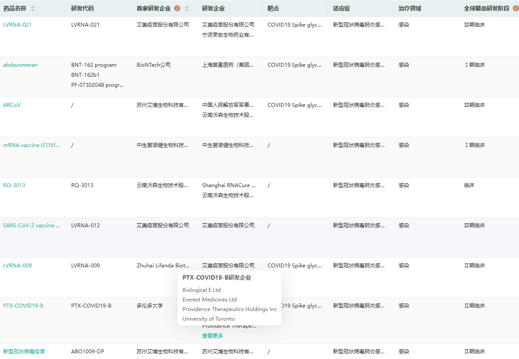Click info icon beside 全球最高研发阶段 header
The width and height of the screenshot is (519, 359).
(x=516, y=8)
